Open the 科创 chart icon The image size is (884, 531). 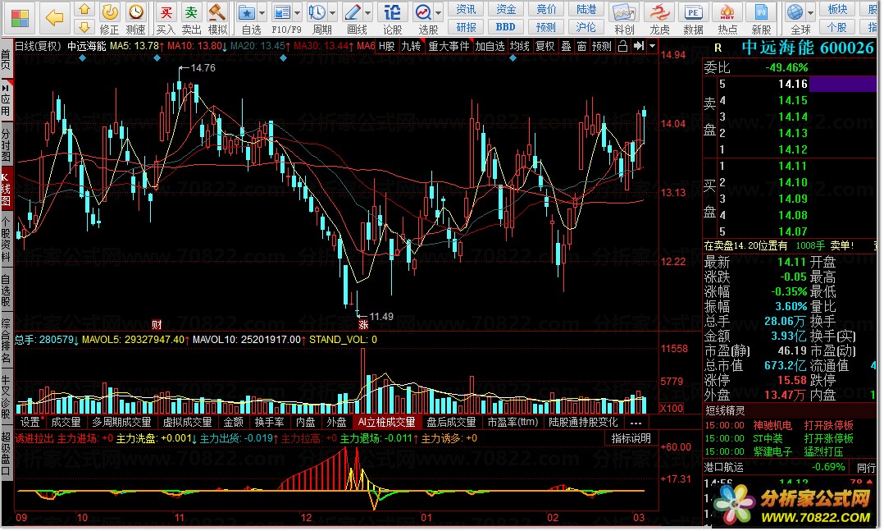click(623, 12)
